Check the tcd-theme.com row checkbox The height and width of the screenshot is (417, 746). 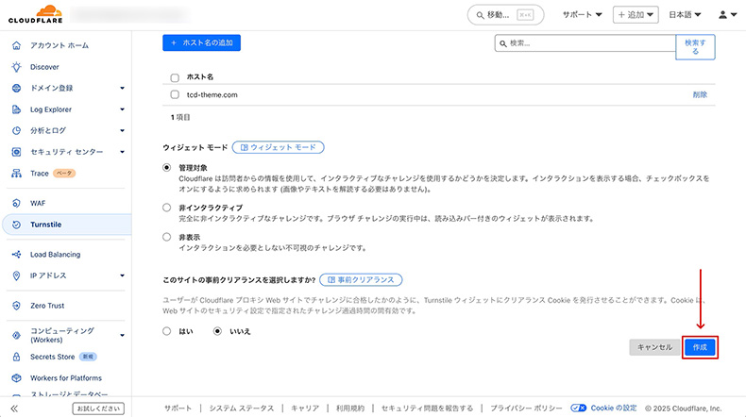(x=175, y=94)
